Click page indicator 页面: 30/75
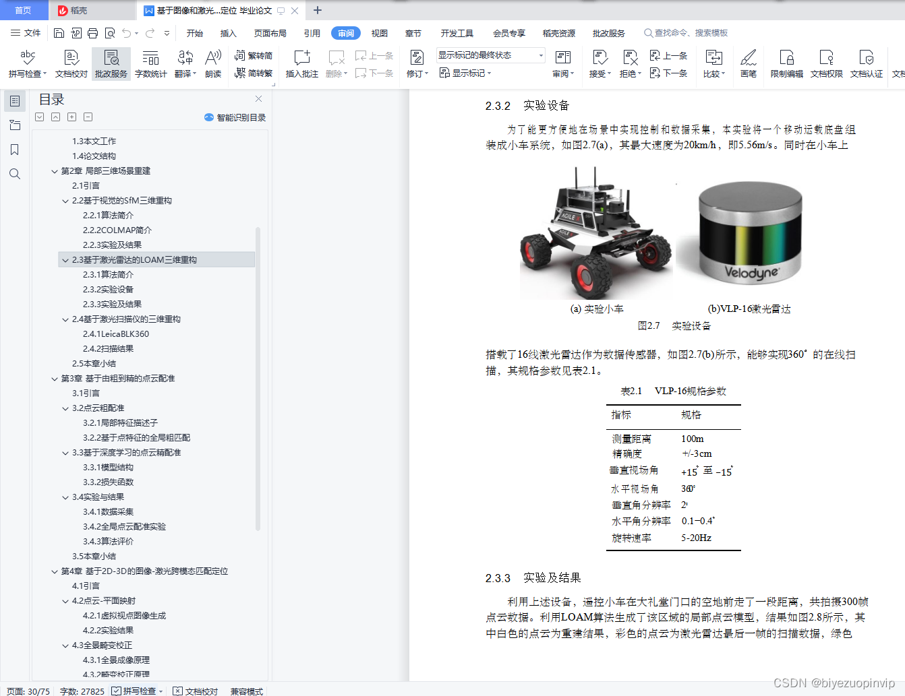This screenshot has height=696, width=905. tap(28, 691)
